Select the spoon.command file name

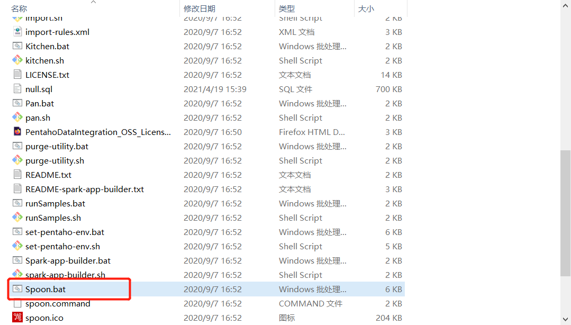click(58, 303)
